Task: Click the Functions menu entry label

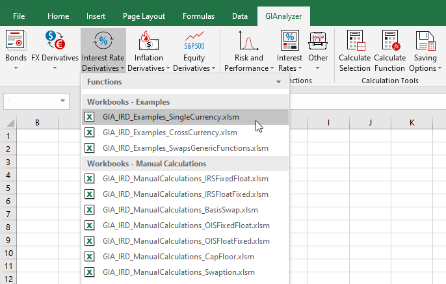Action: pyautogui.click(x=105, y=82)
